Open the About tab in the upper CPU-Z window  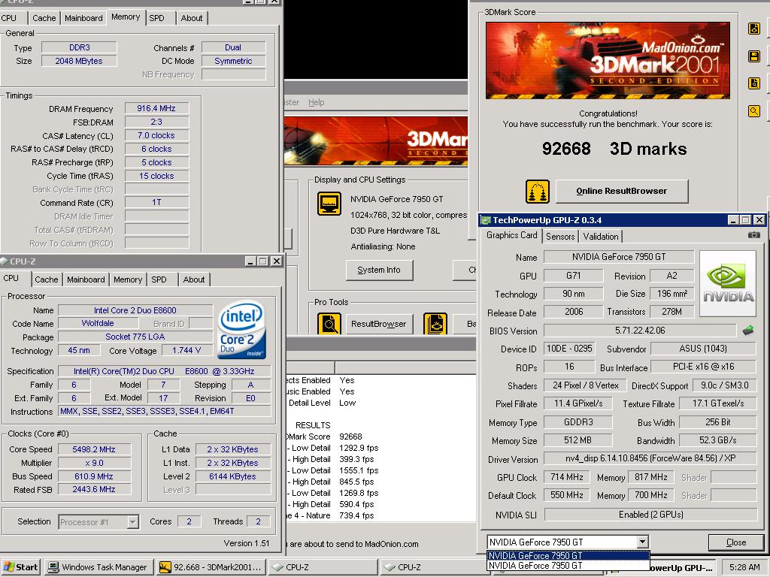pyautogui.click(x=192, y=18)
